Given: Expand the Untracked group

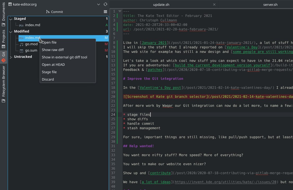Looking at the screenshot, I should point(11,57).
